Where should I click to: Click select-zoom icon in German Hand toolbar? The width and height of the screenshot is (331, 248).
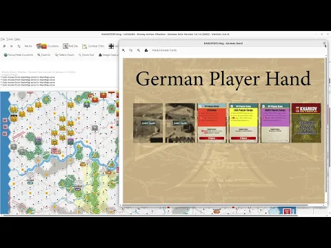pyautogui.click(x=131, y=50)
